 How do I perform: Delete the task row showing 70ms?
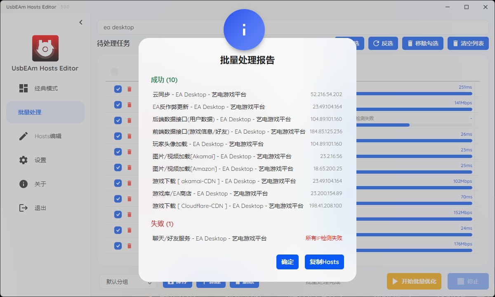point(129,199)
